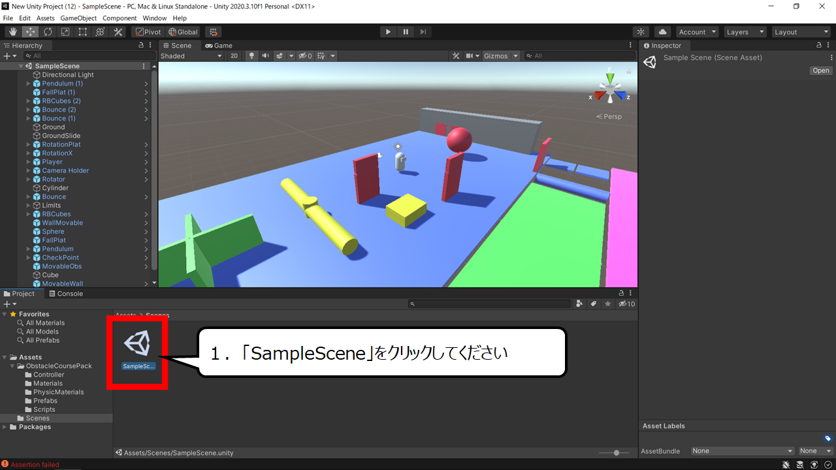The image size is (836, 470).
Task: Save search star icon in Project
Action: tap(608, 304)
